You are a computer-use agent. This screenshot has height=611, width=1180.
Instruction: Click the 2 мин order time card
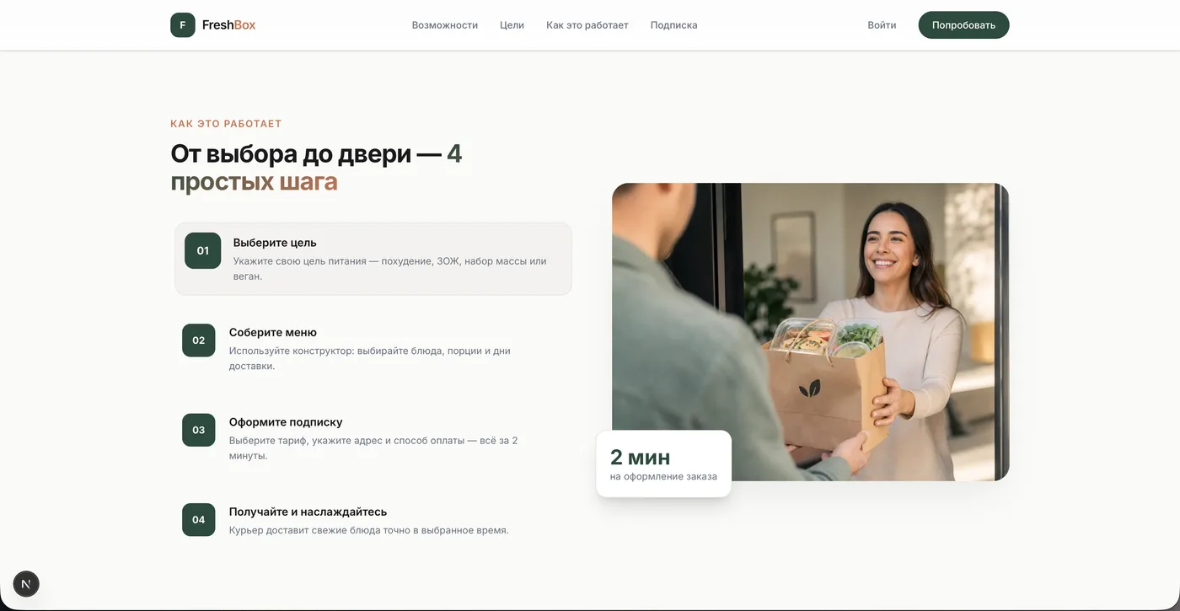pos(663,464)
